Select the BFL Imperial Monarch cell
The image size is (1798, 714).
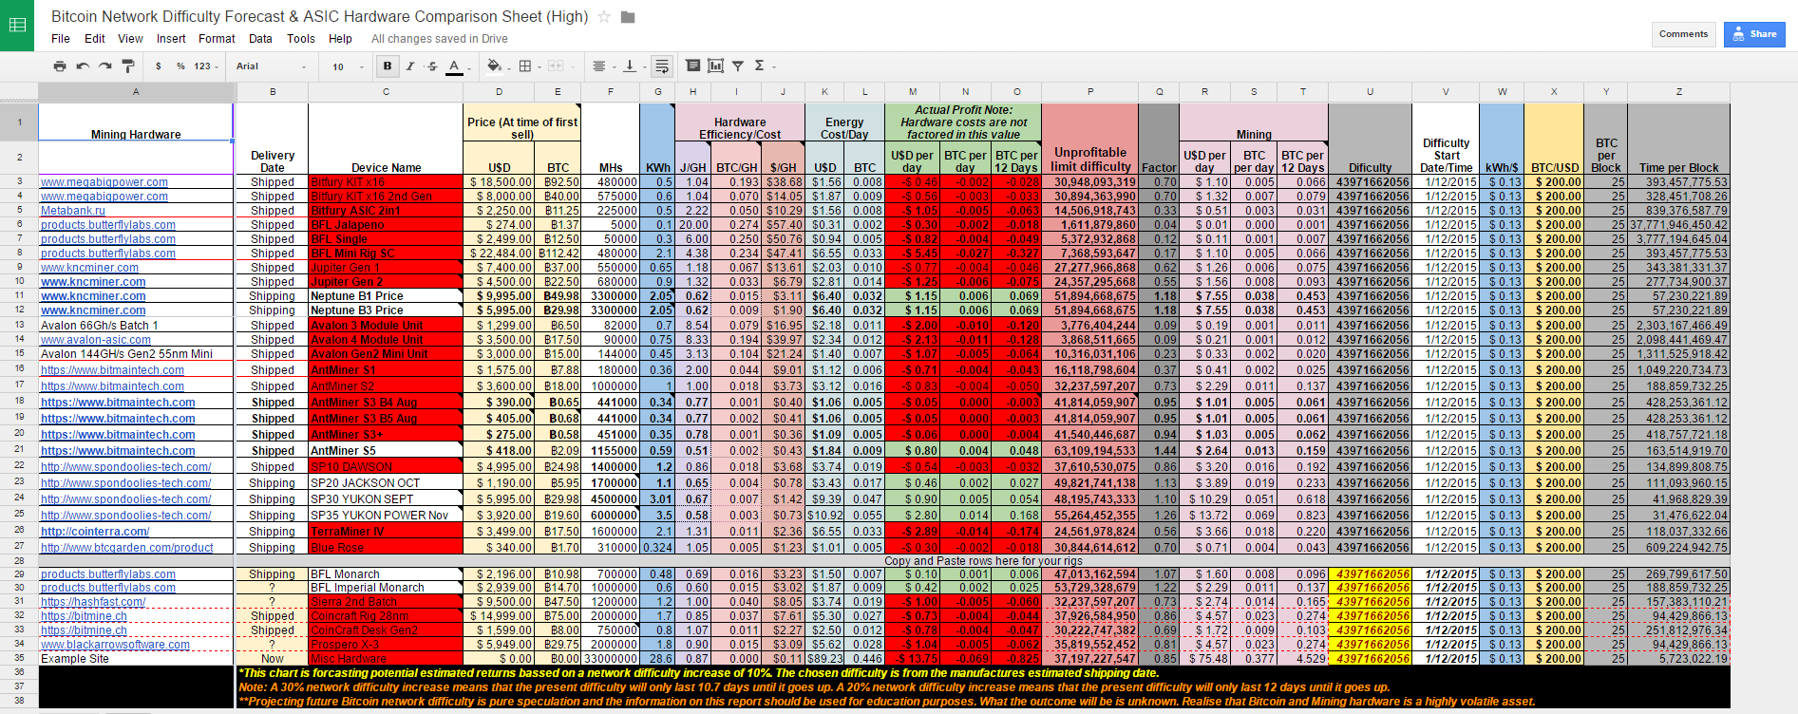(x=386, y=588)
